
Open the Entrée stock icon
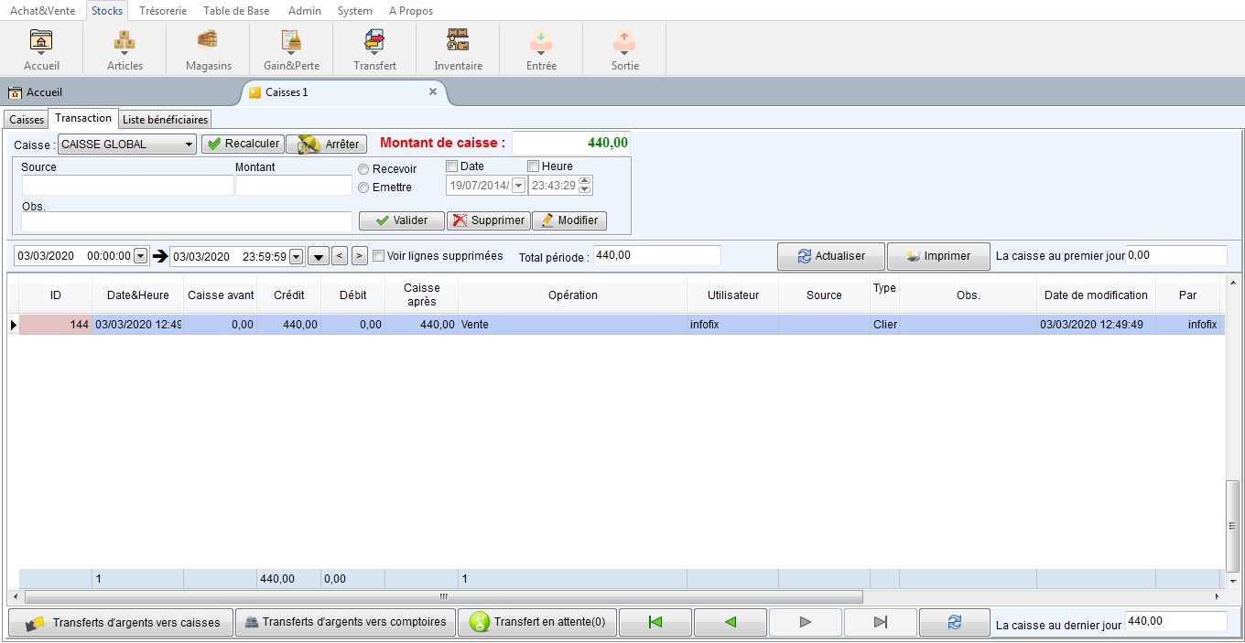click(541, 41)
